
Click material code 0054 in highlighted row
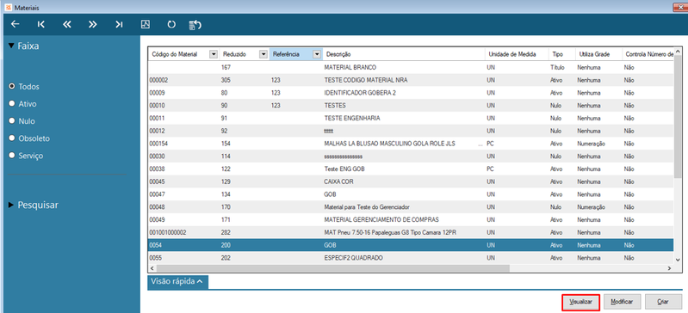click(x=156, y=245)
